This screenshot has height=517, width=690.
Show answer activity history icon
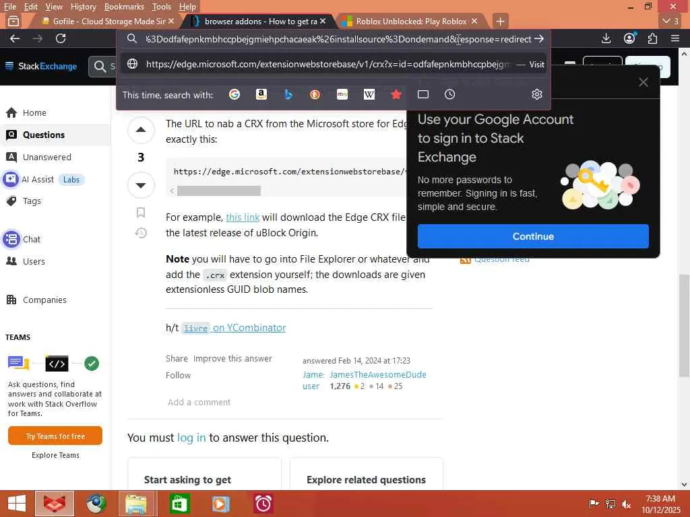tap(141, 233)
